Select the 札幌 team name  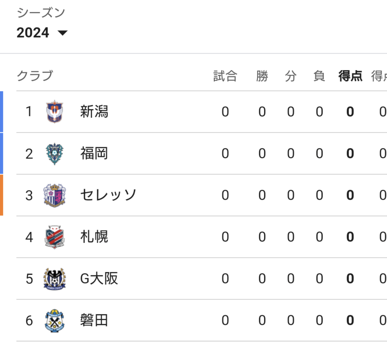click(x=94, y=237)
